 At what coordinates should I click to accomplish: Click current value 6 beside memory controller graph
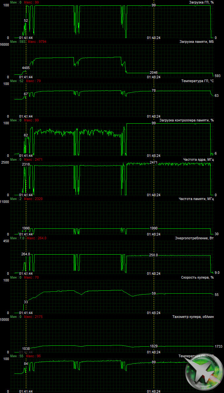coord(216,154)
